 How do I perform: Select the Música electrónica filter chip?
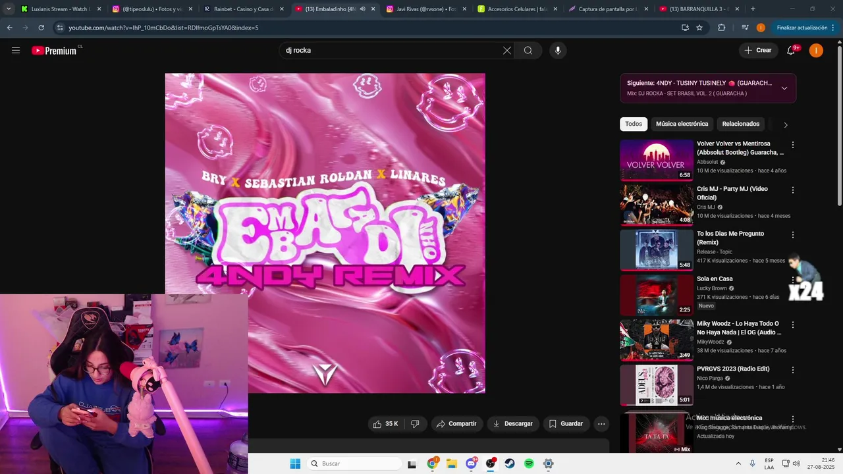[x=682, y=124]
